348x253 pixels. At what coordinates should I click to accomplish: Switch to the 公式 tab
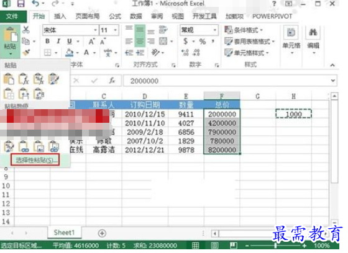[x=115, y=16]
